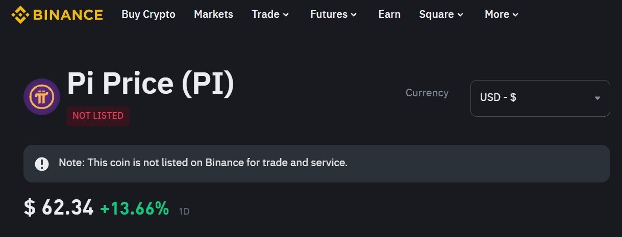Click the $ 62.34 price value
622x237 pixels.
click(59, 208)
